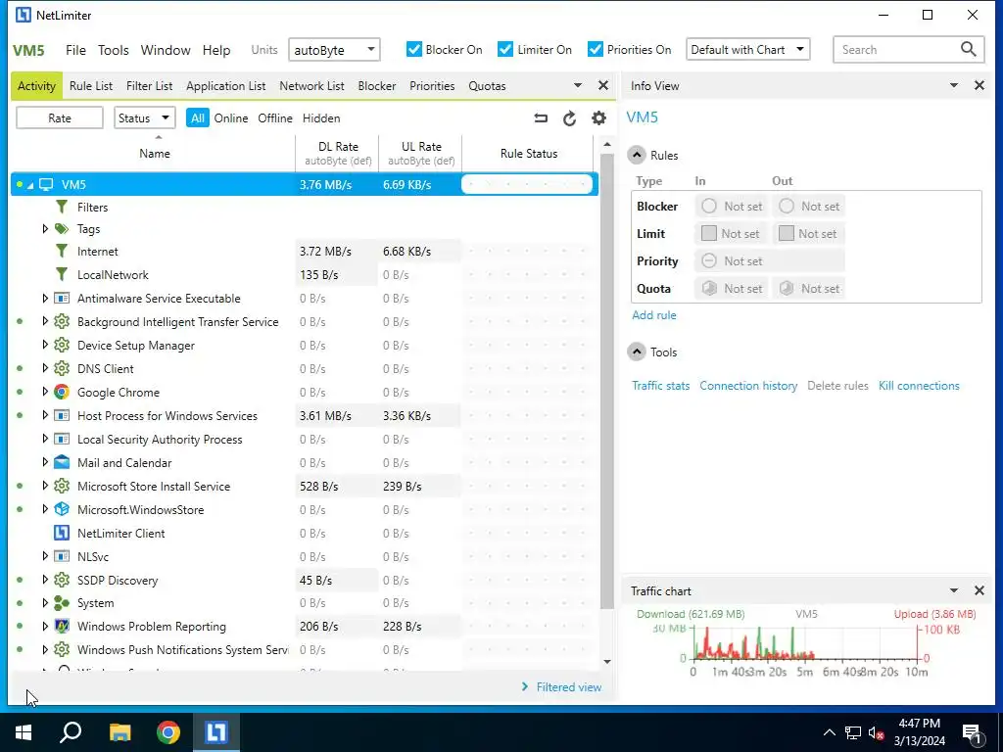Image resolution: width=1003 pixels, height=752 pixels.
Task: Click the LocalNetwork filter funnel icon
Action: [62, 274]
